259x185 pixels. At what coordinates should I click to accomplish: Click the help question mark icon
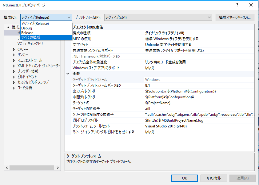[237, 5]
